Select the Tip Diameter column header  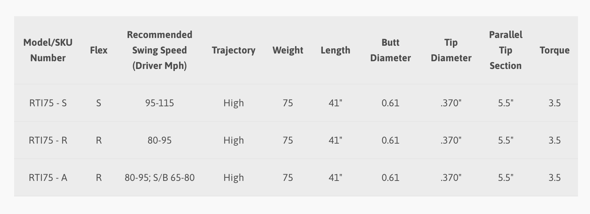(x=451, y=50)
